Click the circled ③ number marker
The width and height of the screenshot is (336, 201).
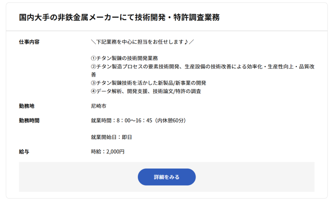click(x=94, y=83)
